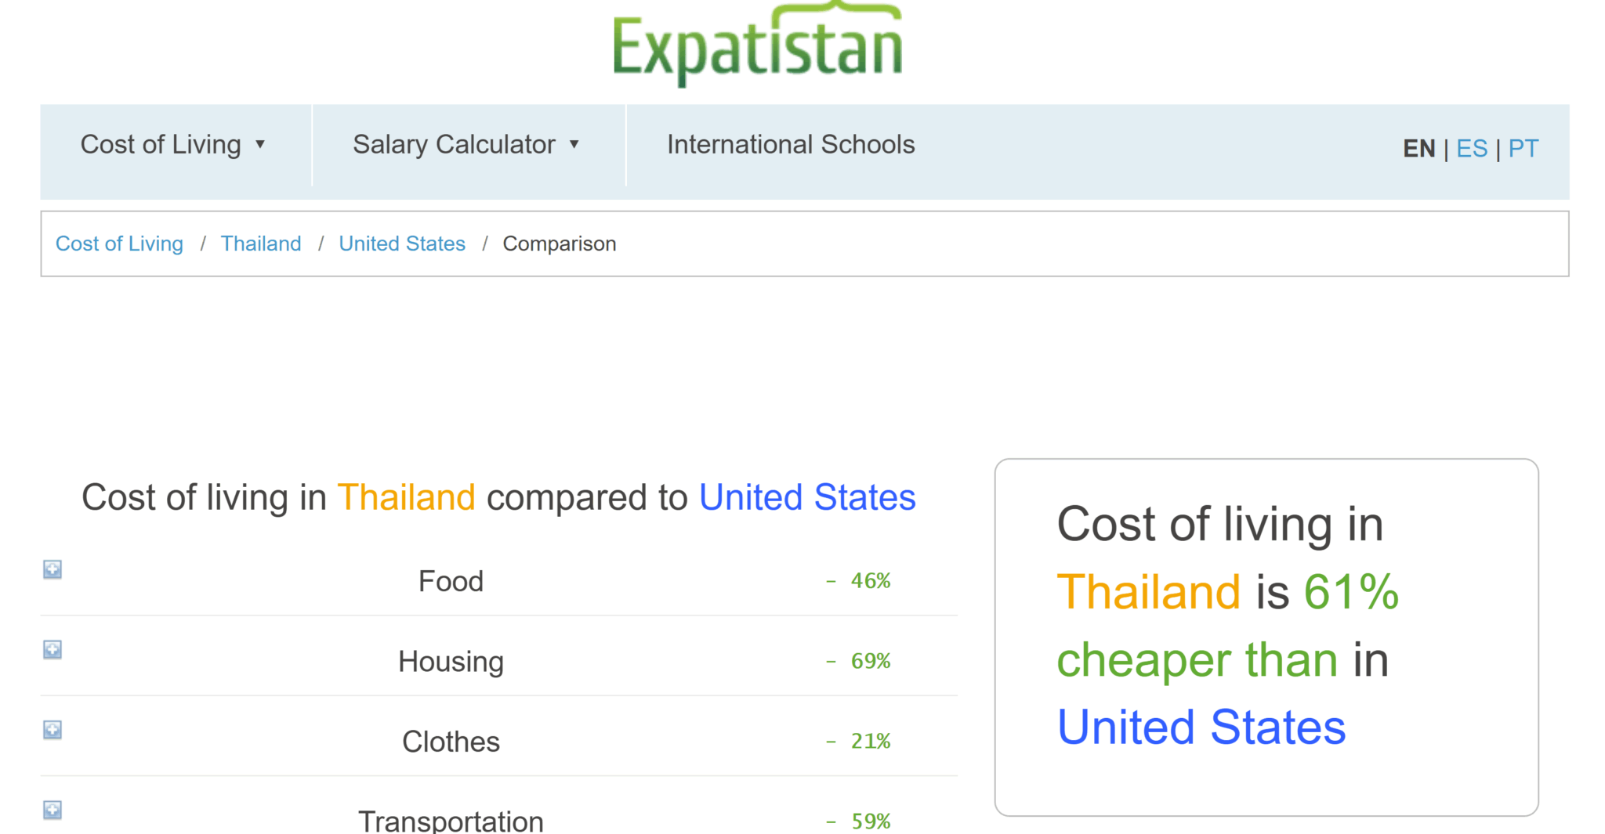Click the Housing -69% percentage value
This screenshot has height=834, width=1605.
(858, 661)
